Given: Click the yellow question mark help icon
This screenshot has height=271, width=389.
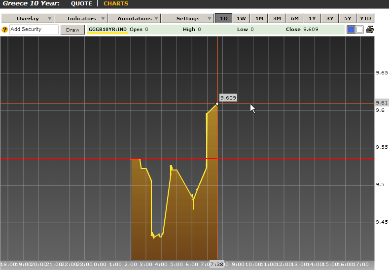Looking at the screenshot, I should (4, 30).
